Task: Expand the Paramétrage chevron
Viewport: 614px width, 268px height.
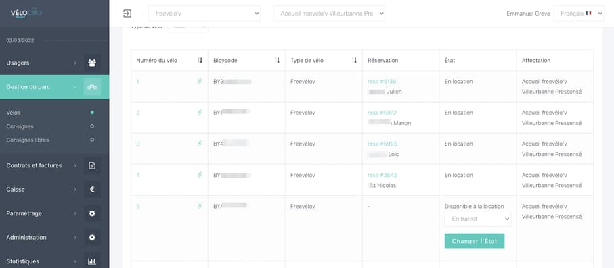Action: coord(74,213)
